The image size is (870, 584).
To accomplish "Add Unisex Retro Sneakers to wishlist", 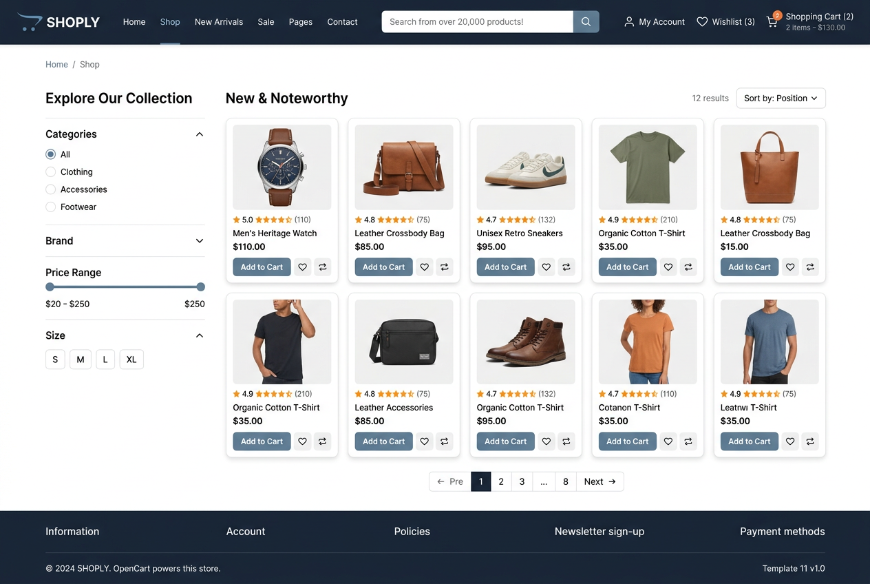I will pyautogui.click(x=546, y=267).
